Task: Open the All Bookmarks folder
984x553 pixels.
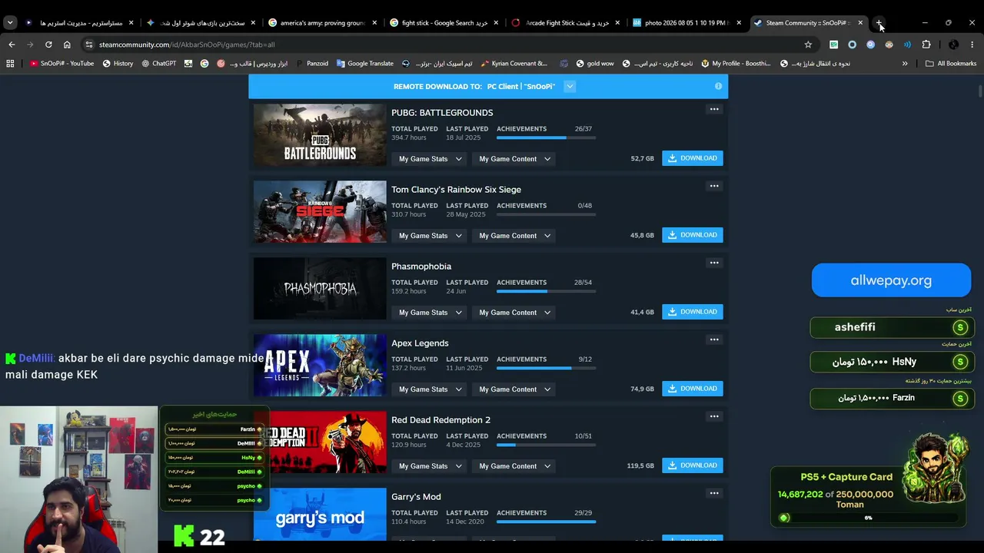Action: 951,64
